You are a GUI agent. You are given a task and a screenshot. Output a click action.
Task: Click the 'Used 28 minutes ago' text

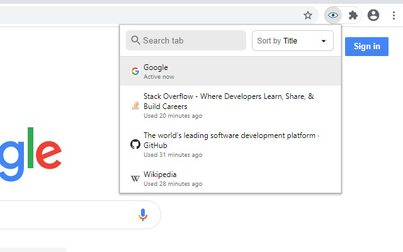[x=173, y=183]
